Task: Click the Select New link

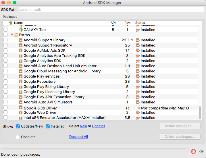Action: click(83, 126)
